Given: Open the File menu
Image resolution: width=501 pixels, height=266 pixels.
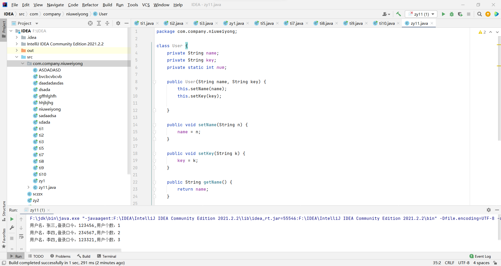Looking at the screenshot, I should pos(15,5).
